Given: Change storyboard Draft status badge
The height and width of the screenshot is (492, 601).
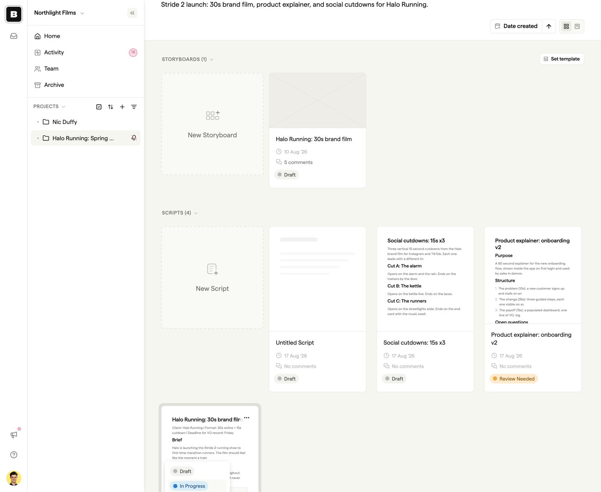Looking at the screenshot, I should point(286,175).
